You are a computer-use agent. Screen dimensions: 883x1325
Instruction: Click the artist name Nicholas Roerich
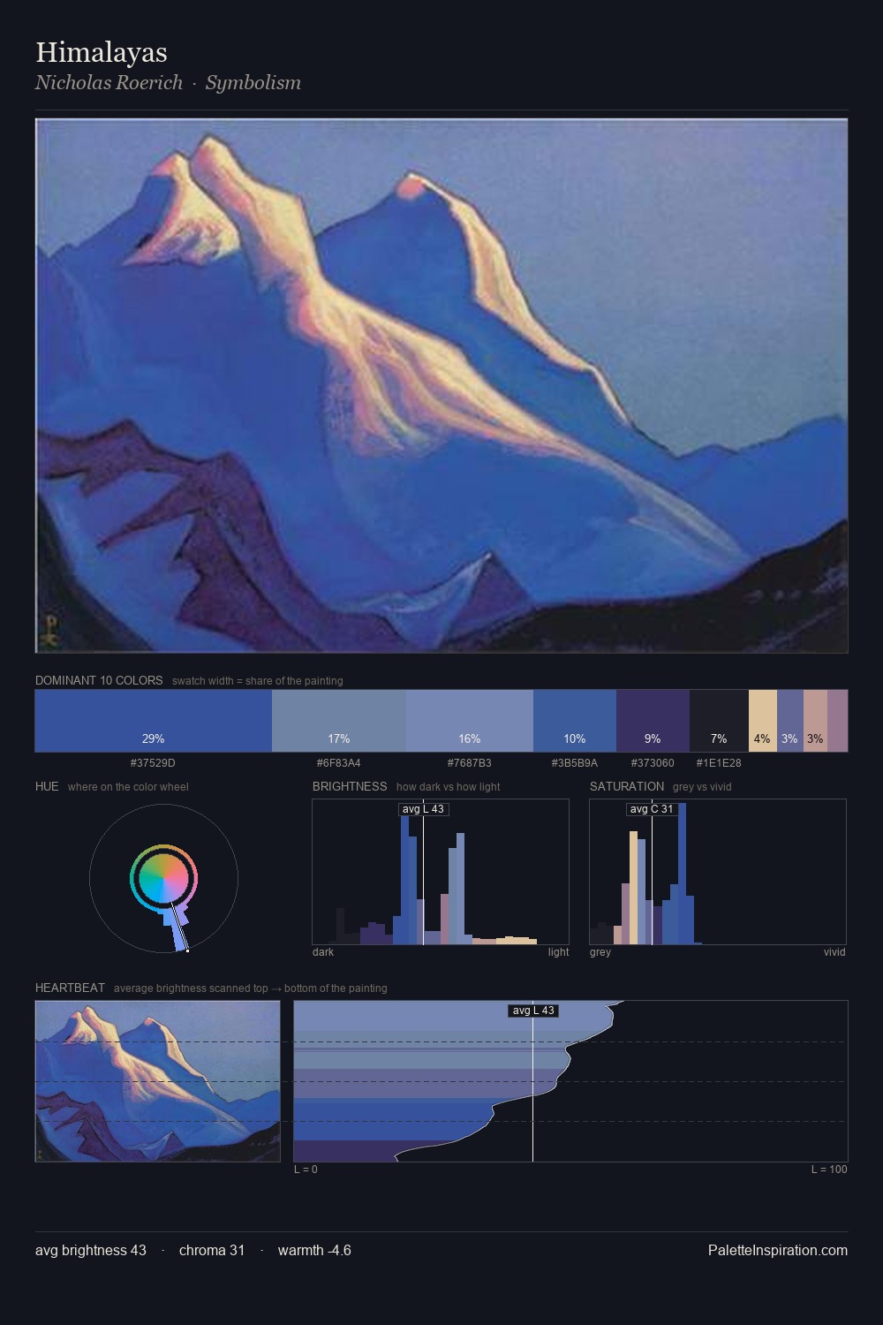tap(109, 83)
